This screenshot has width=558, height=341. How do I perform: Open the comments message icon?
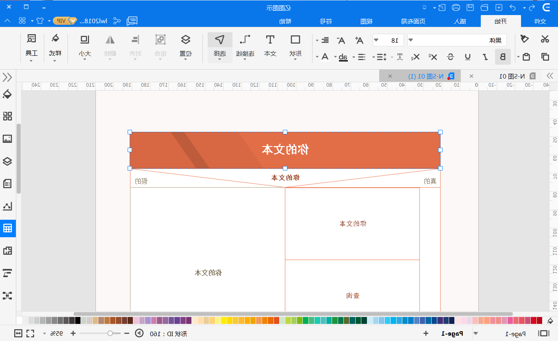tap(132, 21)
